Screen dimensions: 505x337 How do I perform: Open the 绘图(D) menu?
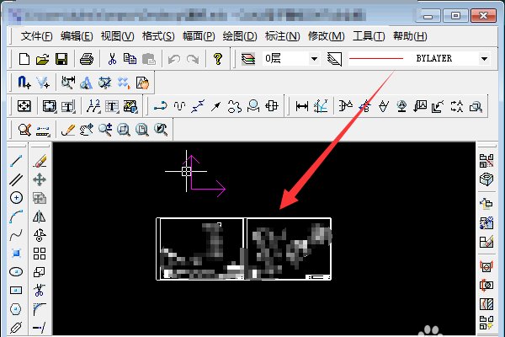click(x=240, y=36)
